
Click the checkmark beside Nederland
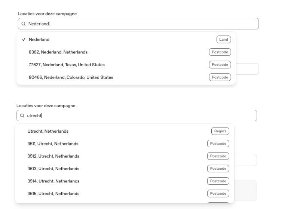click(x=24, y=40)
